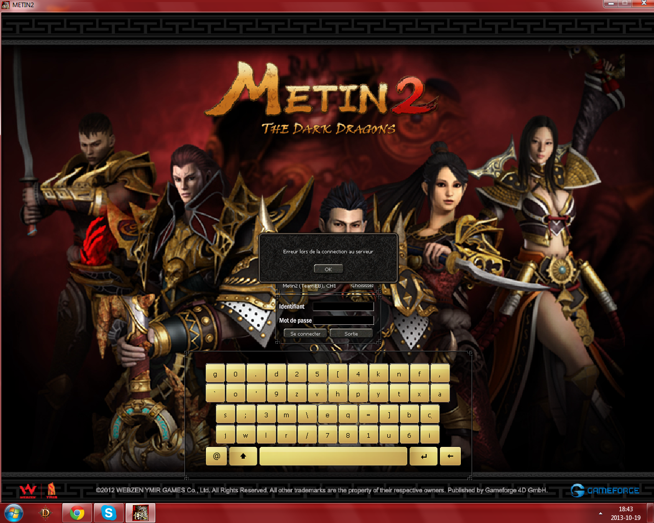The image size is (654, 523).
Task: Click the Choisissez server selection button
Action: [x=362, y=286]
